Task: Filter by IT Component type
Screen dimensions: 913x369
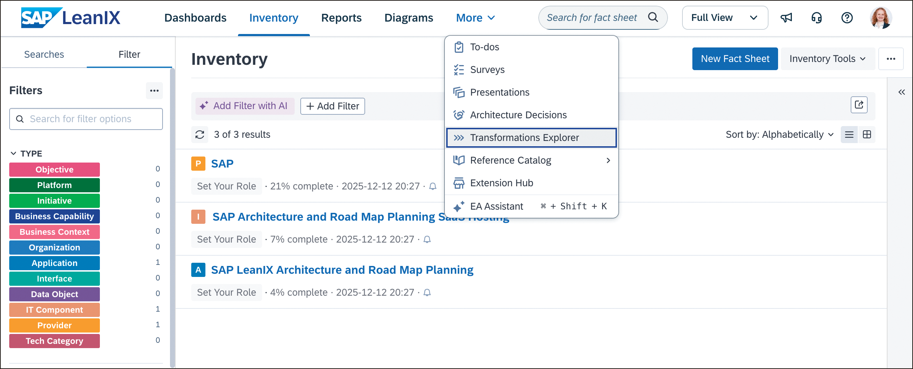Action: point(55,310)
